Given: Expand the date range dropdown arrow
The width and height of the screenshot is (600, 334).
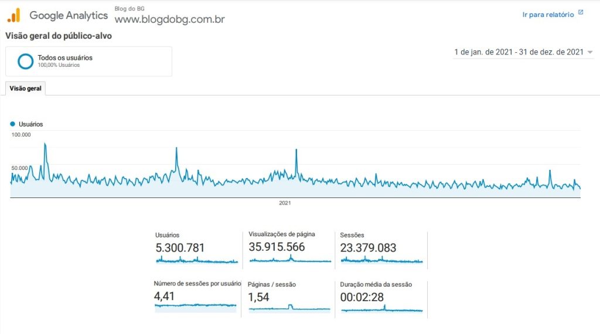Looking at the screenshot, I should pyautogui.click(x=589, y=52).
